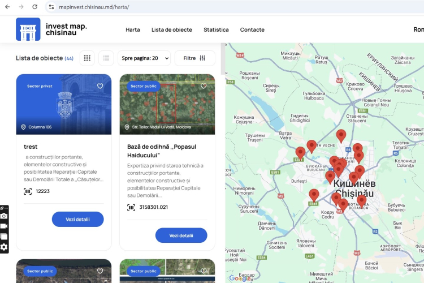Click the Columna 106 location pin icon
424x283 pixels.
pyautogui.click(x=24, y=127)
